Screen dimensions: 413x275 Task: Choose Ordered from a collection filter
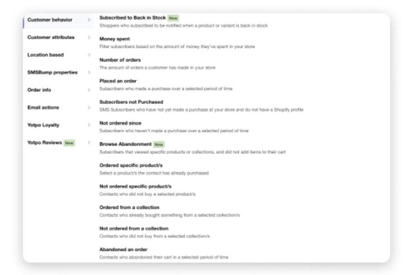(129, 208)
